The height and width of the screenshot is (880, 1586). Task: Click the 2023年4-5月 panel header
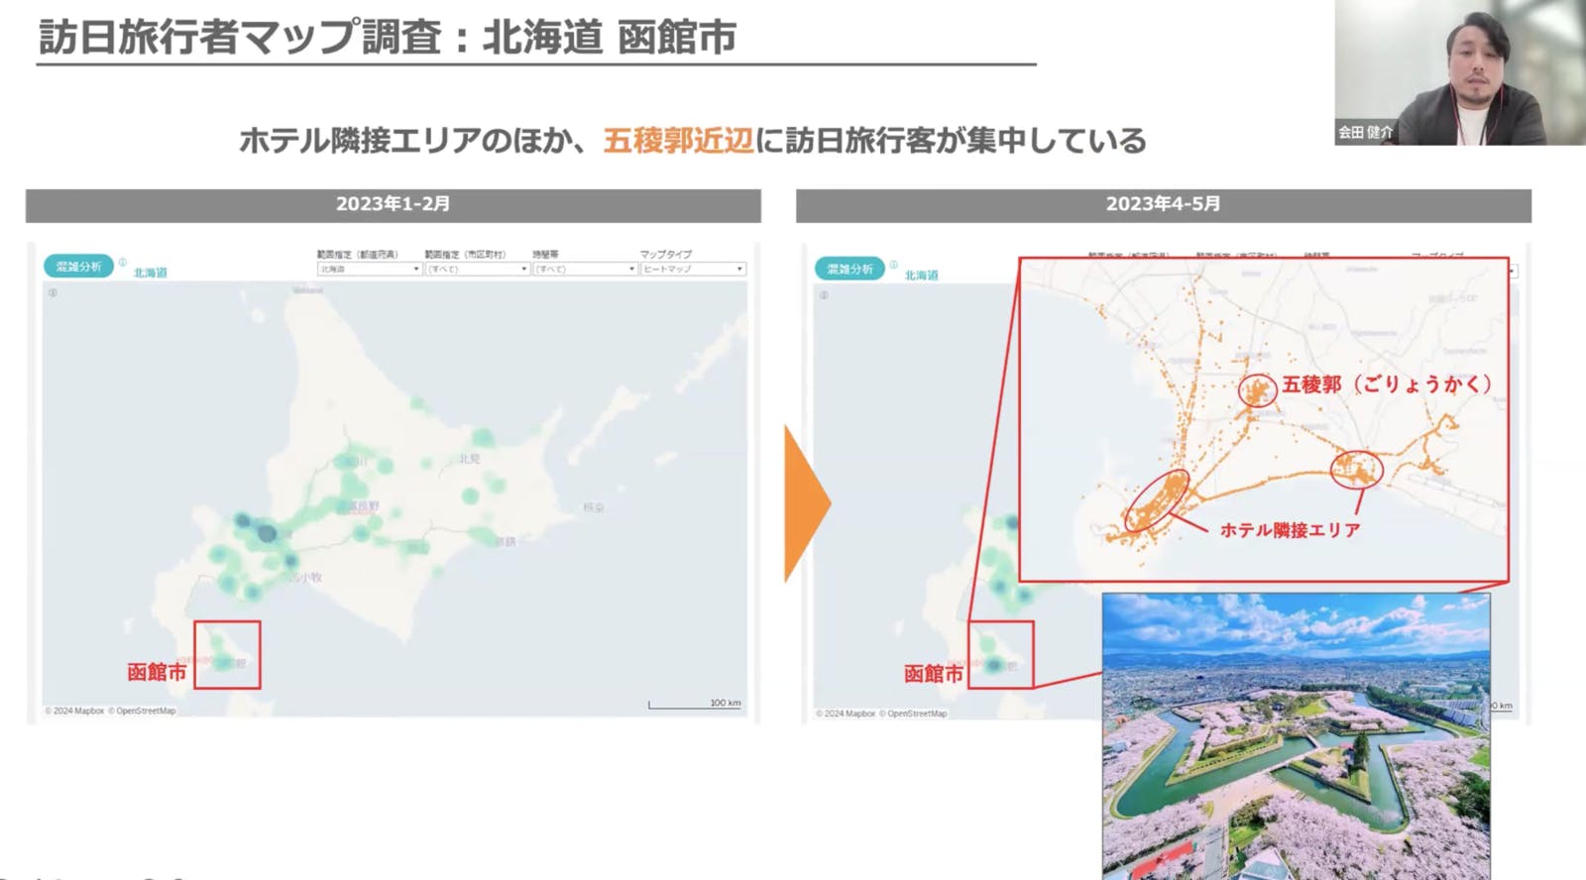point(1164,205)
